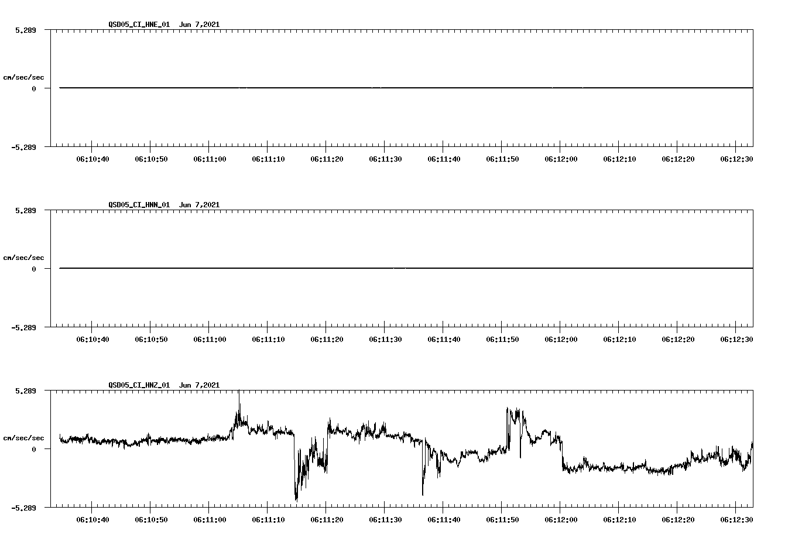Click the cm/sec/sec unit label of HNE plot
Image resolution: width=795 pixels, height=541 pixels.
coord(23,77)
